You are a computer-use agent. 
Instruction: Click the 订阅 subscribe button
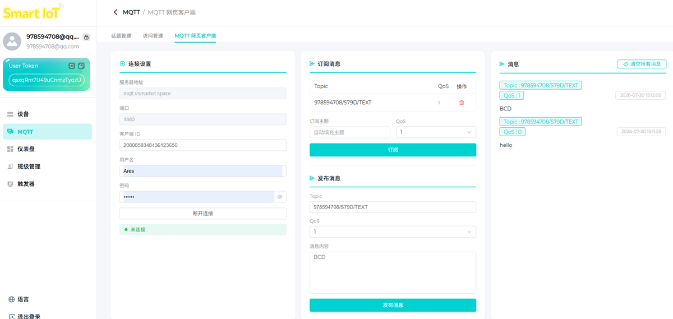point(393,150)
